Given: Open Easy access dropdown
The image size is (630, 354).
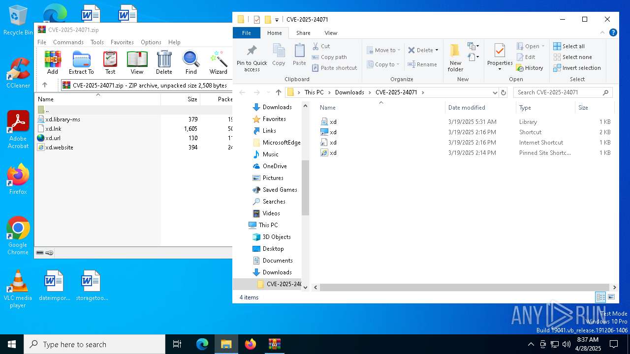Looking at the screenshot, I should click(x=473, y=57).
